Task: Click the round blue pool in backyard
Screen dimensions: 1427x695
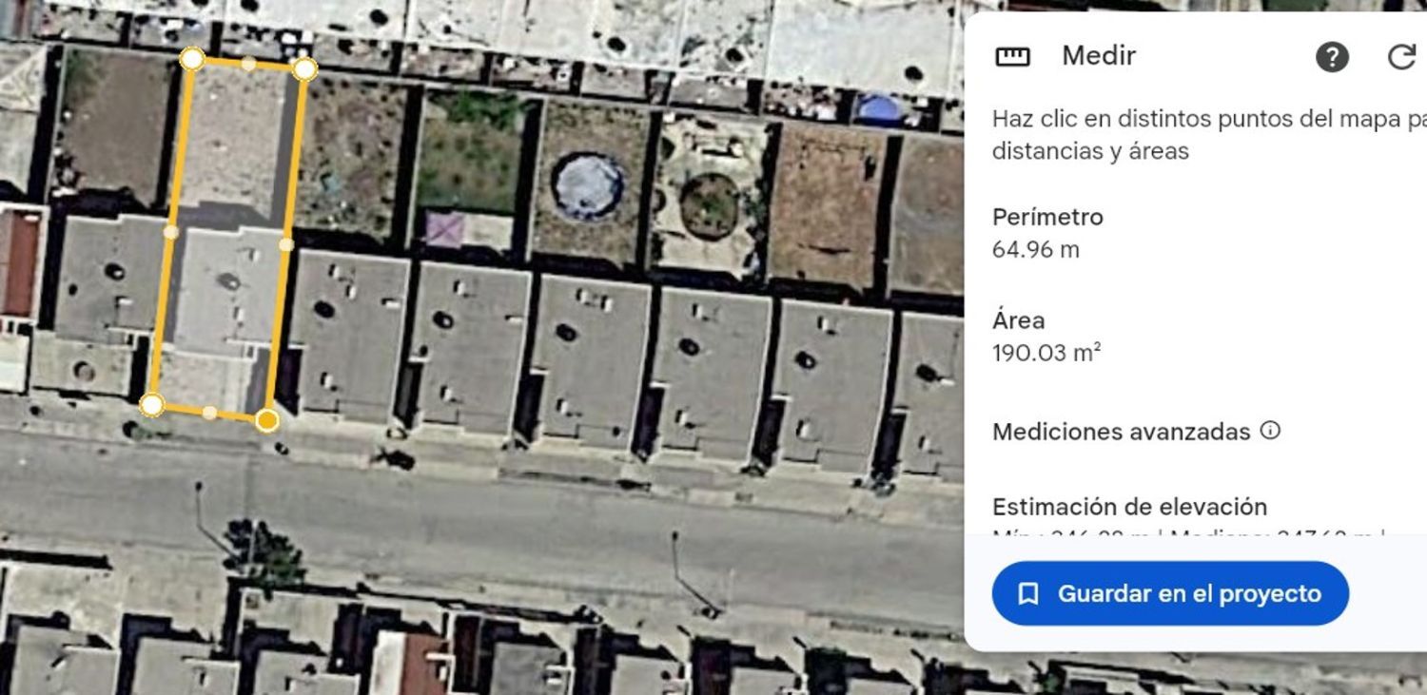Action: point(588,185)
